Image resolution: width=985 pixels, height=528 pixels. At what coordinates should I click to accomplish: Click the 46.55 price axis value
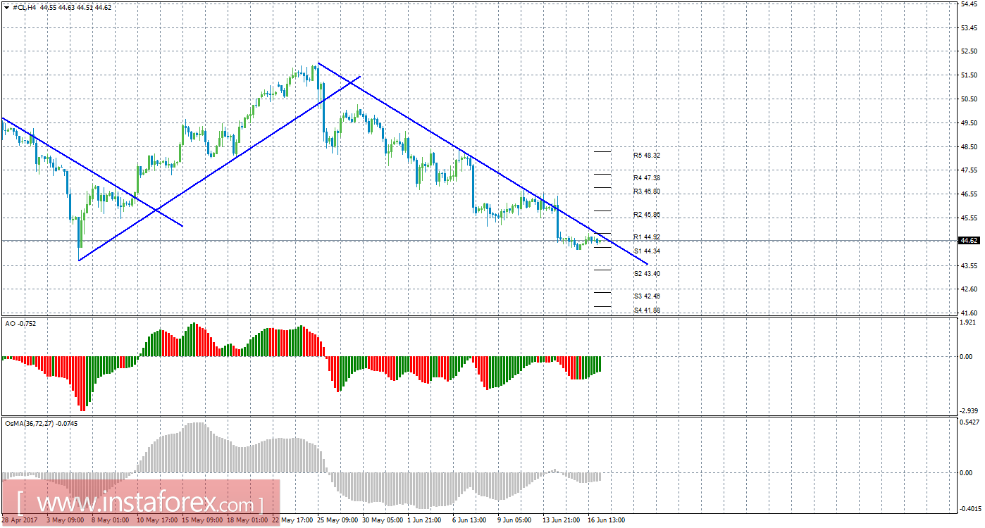click(x=969, y=194)
